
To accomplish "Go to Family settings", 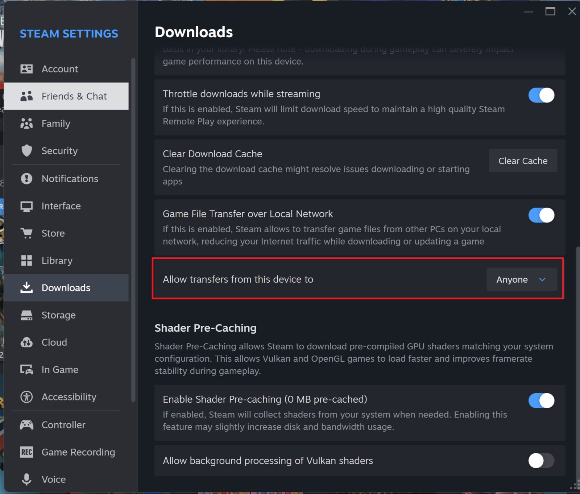I will (66, 124).
